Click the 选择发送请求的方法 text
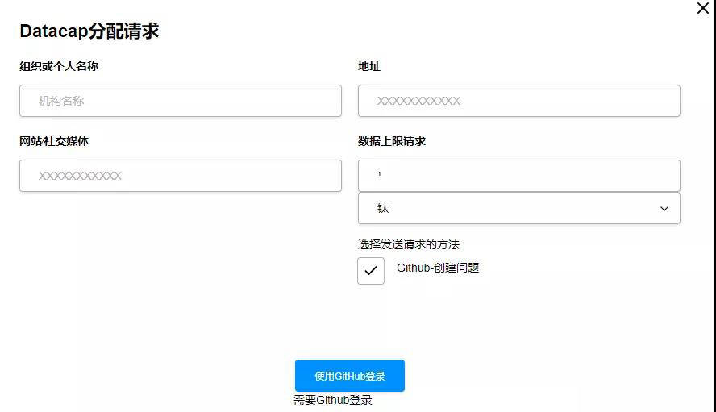716x412 pixels. (x=409, y=244)
